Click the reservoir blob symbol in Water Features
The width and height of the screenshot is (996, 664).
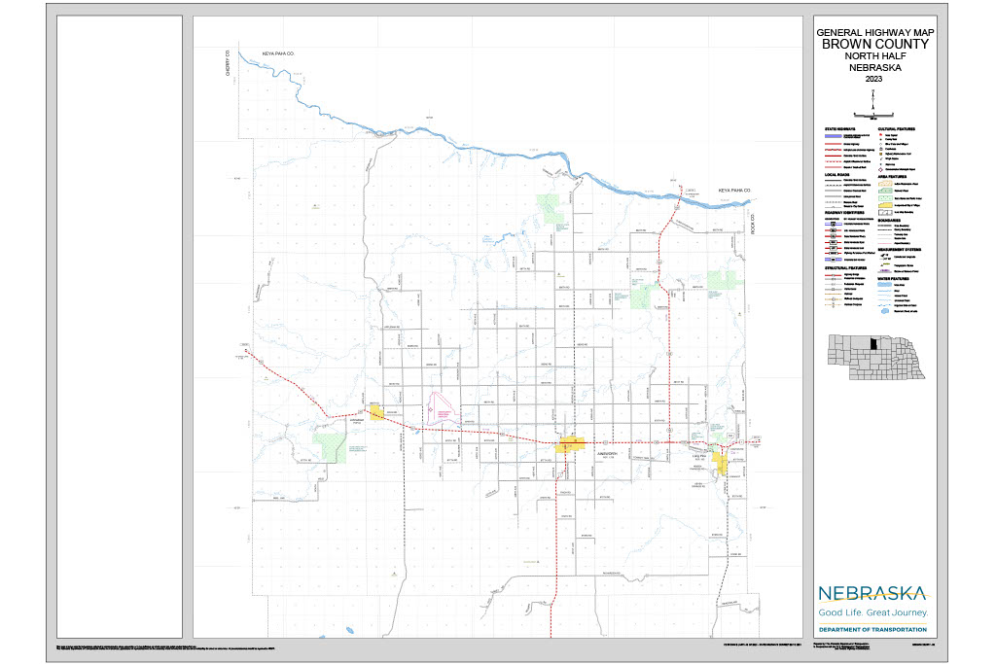(x=884, y=311)
